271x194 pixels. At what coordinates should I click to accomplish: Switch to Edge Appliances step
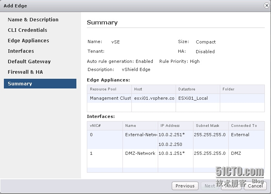[28, 41]
